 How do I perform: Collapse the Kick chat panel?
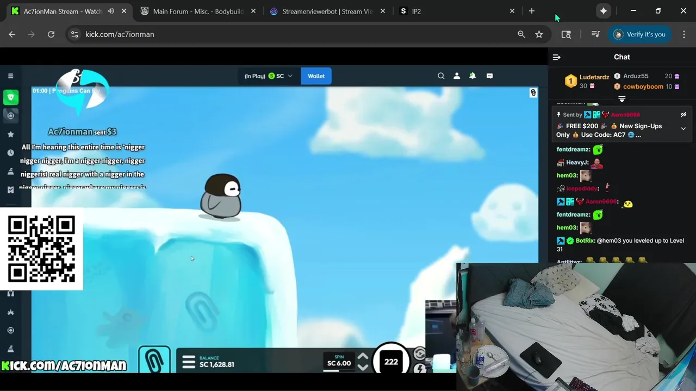556,57
